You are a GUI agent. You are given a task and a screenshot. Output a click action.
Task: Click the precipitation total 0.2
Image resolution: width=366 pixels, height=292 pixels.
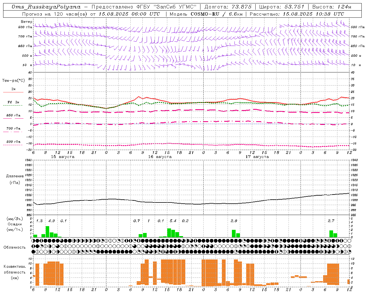pos(185,221)
